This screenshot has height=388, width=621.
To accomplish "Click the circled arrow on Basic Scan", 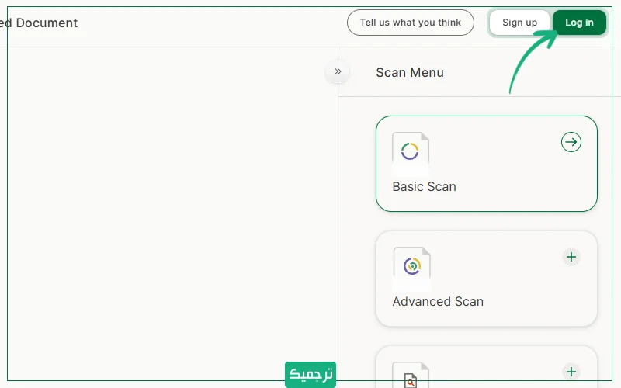I will pos(571,142).
